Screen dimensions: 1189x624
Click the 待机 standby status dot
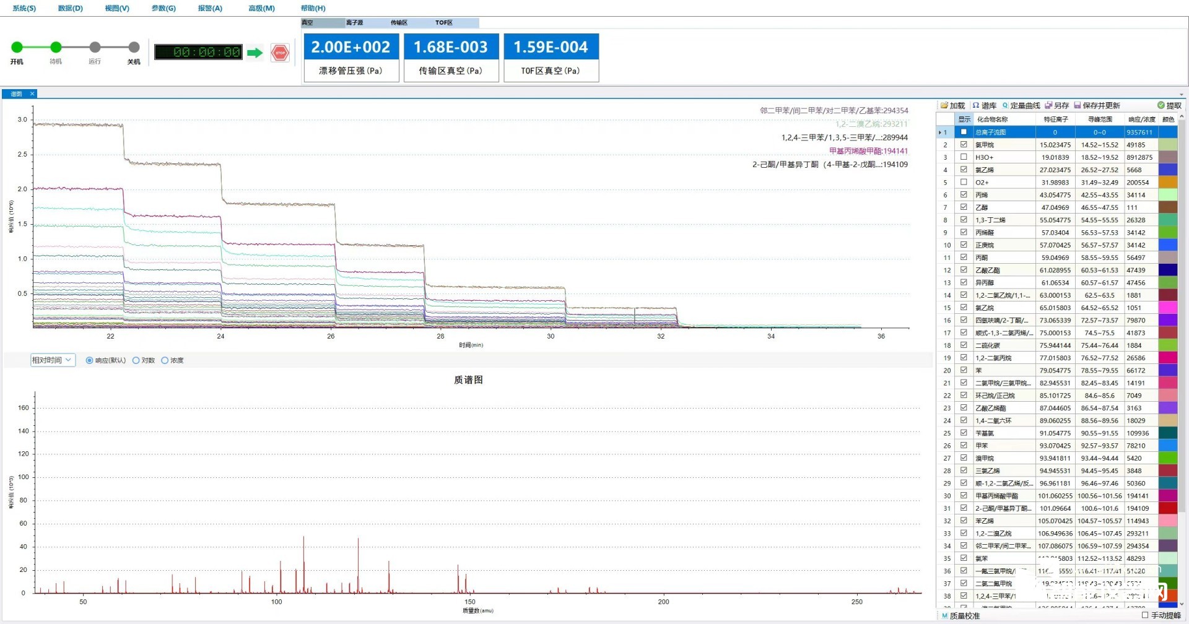pyautogui.click(x=56, y=47)
